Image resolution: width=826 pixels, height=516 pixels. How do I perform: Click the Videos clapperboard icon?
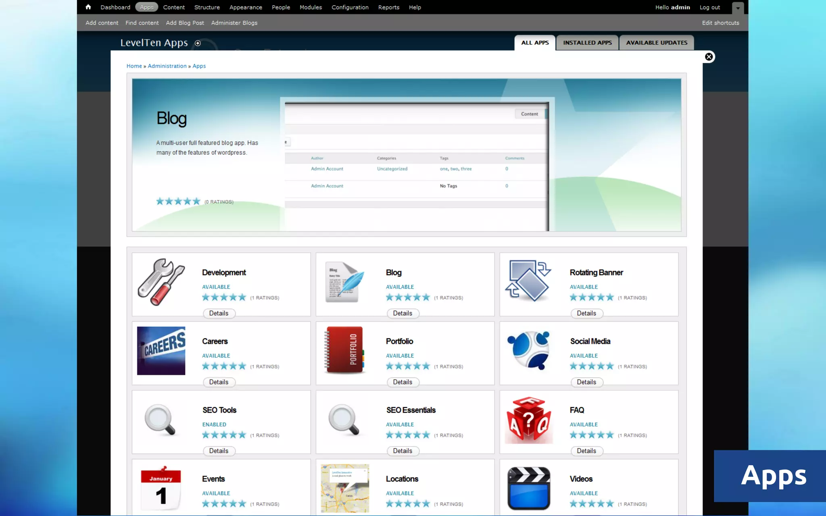point(528,488)
